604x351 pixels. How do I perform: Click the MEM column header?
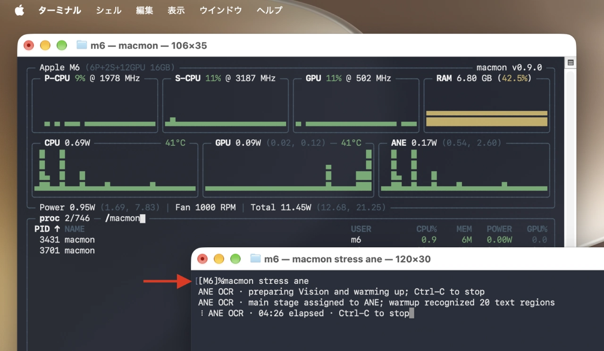click(x=464, y=229)
